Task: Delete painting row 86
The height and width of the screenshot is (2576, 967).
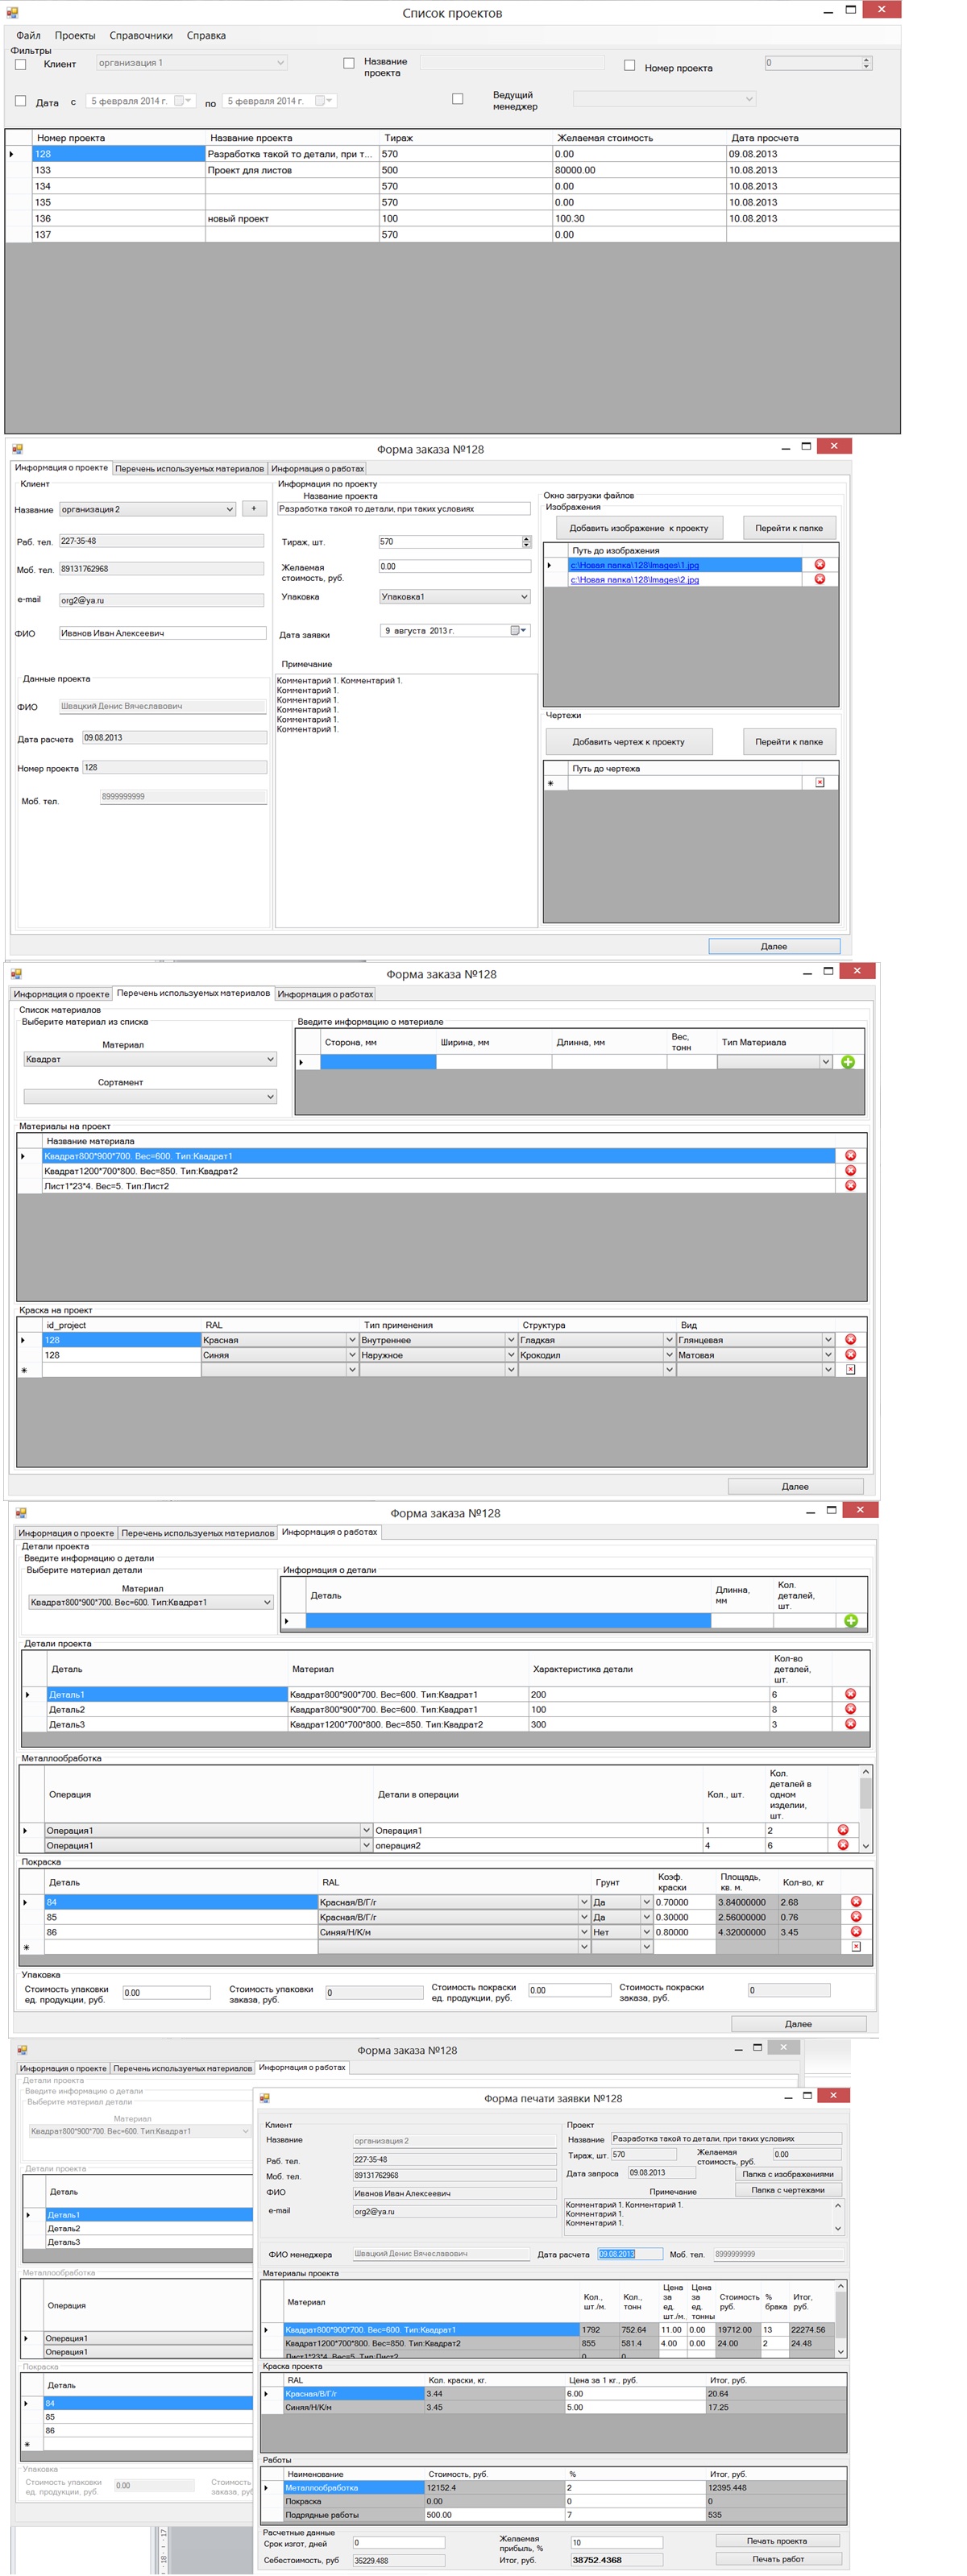Action: pos(856,1932)
